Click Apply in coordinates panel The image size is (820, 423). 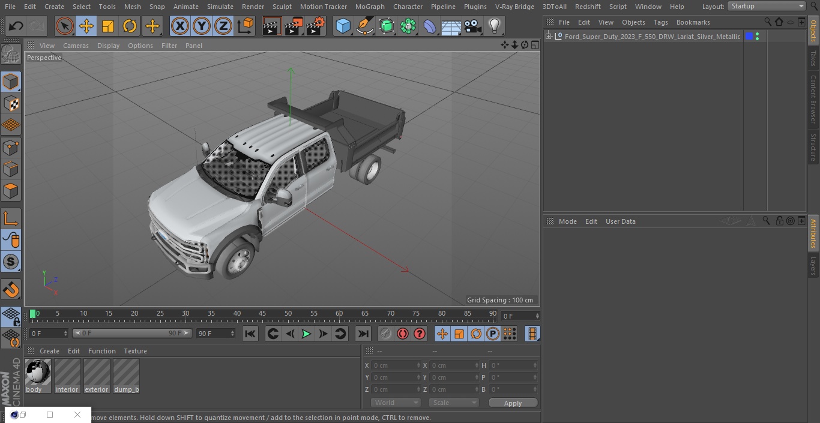513,403
